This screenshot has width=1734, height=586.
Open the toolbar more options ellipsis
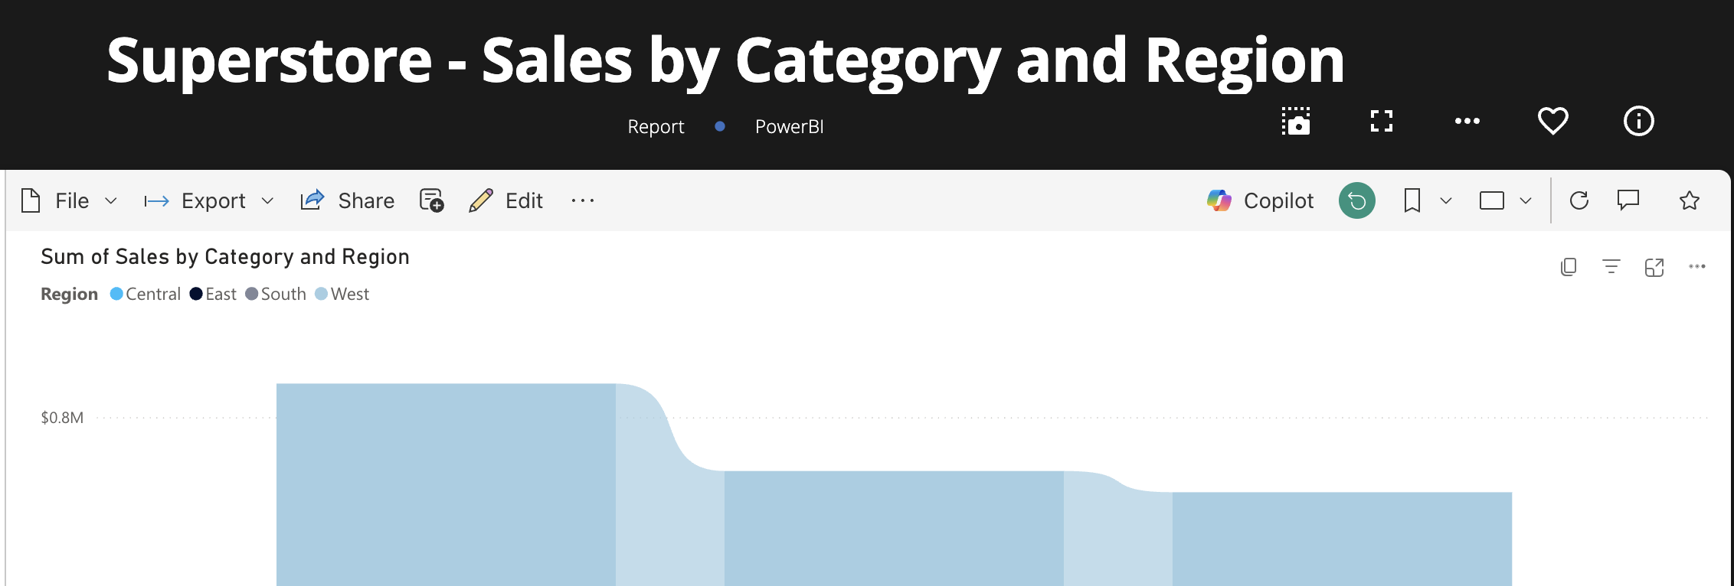point(582,200)
